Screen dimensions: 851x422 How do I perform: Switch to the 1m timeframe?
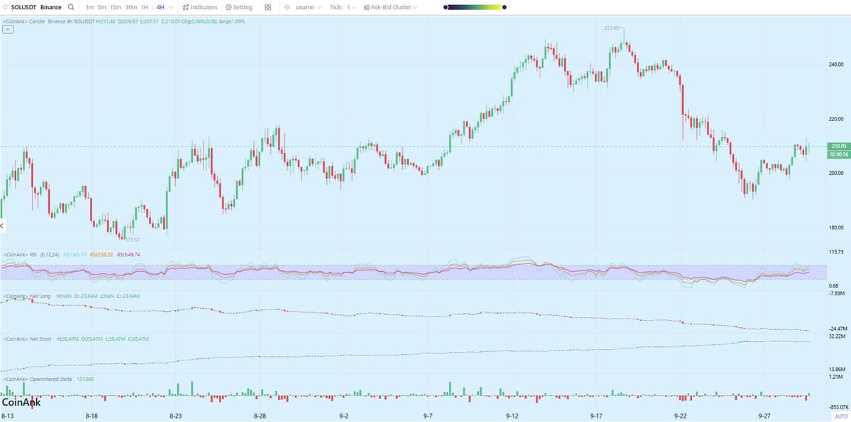[x=89, y=7]
